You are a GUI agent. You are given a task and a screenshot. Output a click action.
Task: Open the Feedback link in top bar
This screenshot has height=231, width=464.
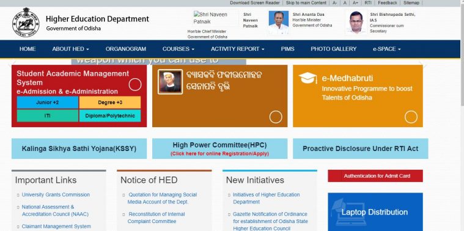[388, 3]
